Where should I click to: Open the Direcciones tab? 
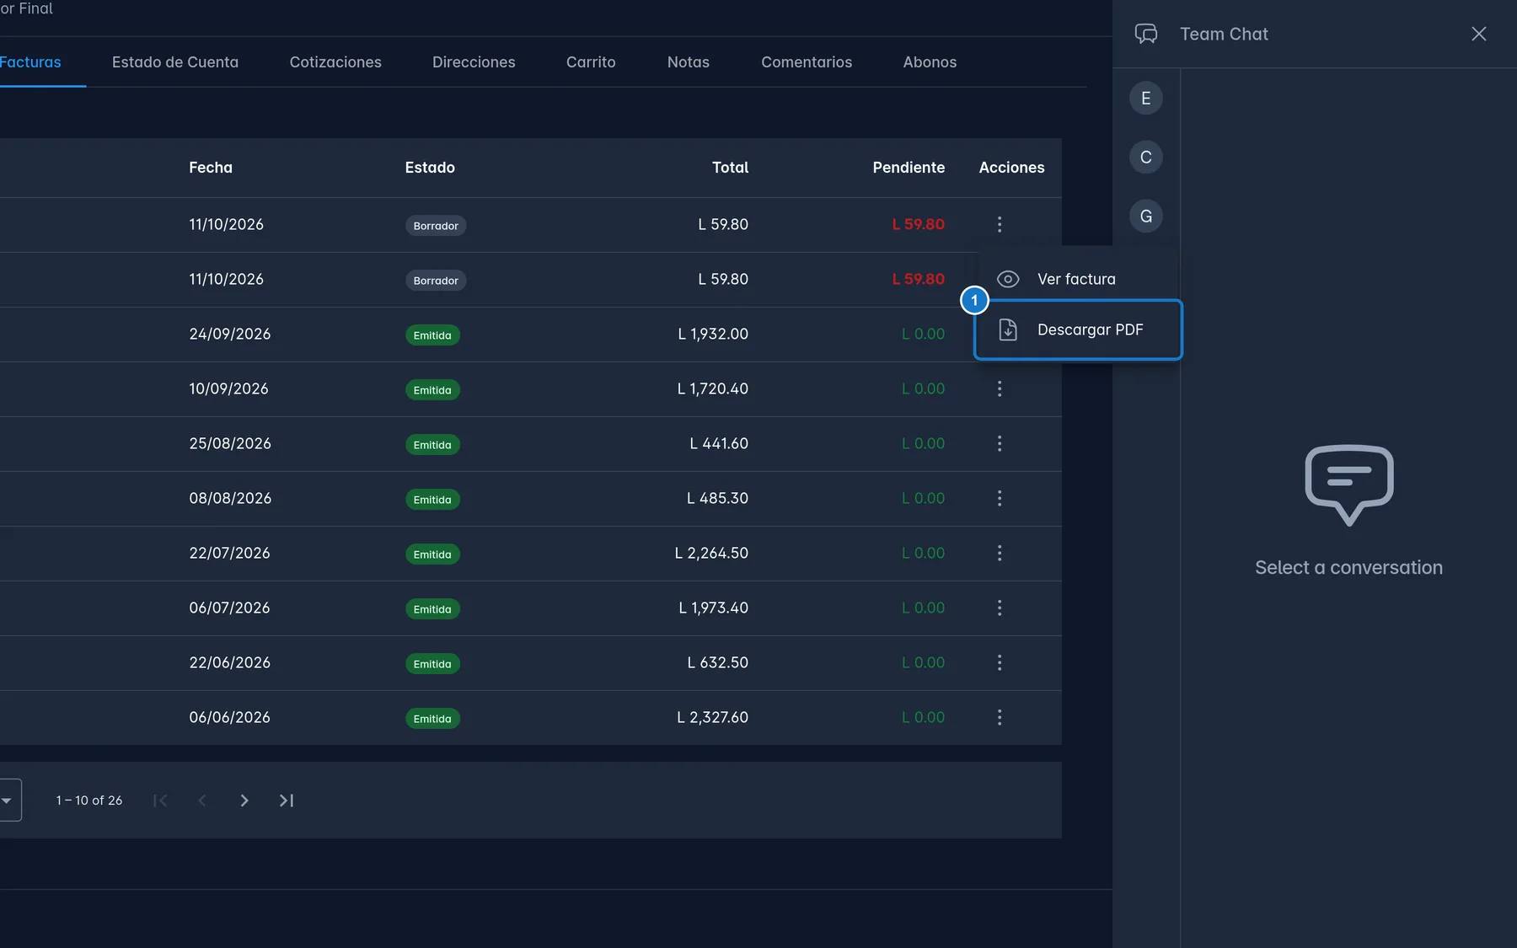click(474, 62)
